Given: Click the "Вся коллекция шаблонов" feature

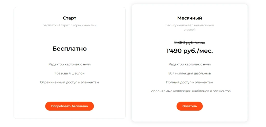Looking at the screenshot, I should (x=190, y=73).
